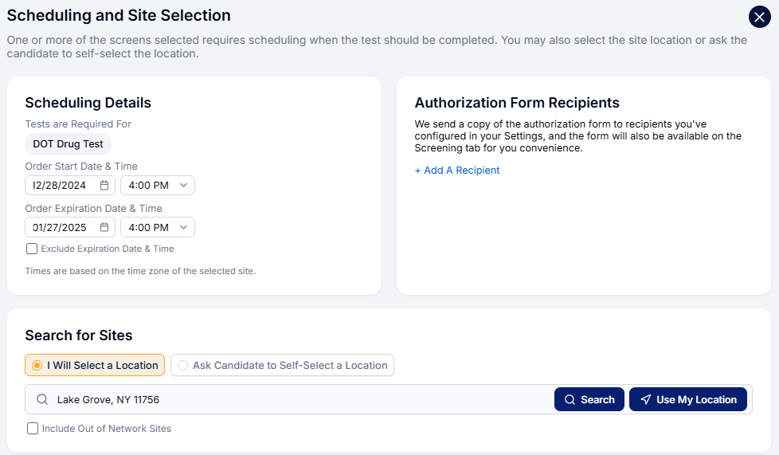Click the Lake Grove location search field
The height and width of the screenshot is (455, 779).
point(288,399)
